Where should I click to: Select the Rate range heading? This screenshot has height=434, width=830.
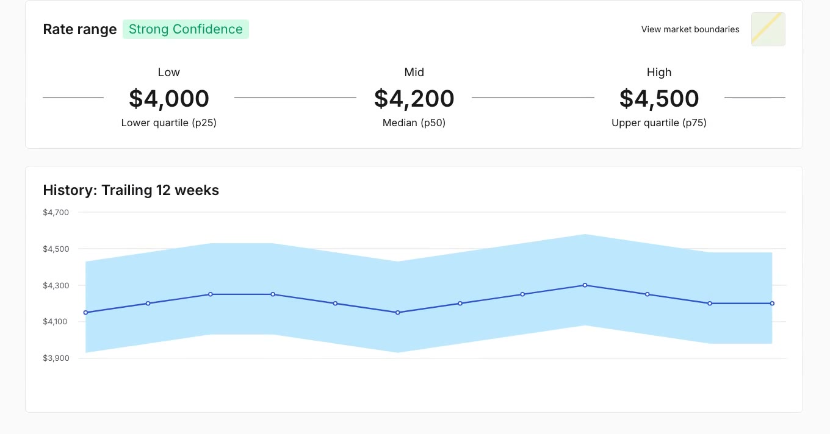point(80,29)
